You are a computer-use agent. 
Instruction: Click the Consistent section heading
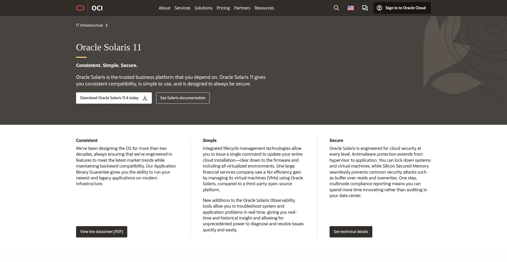coord(87,140)
